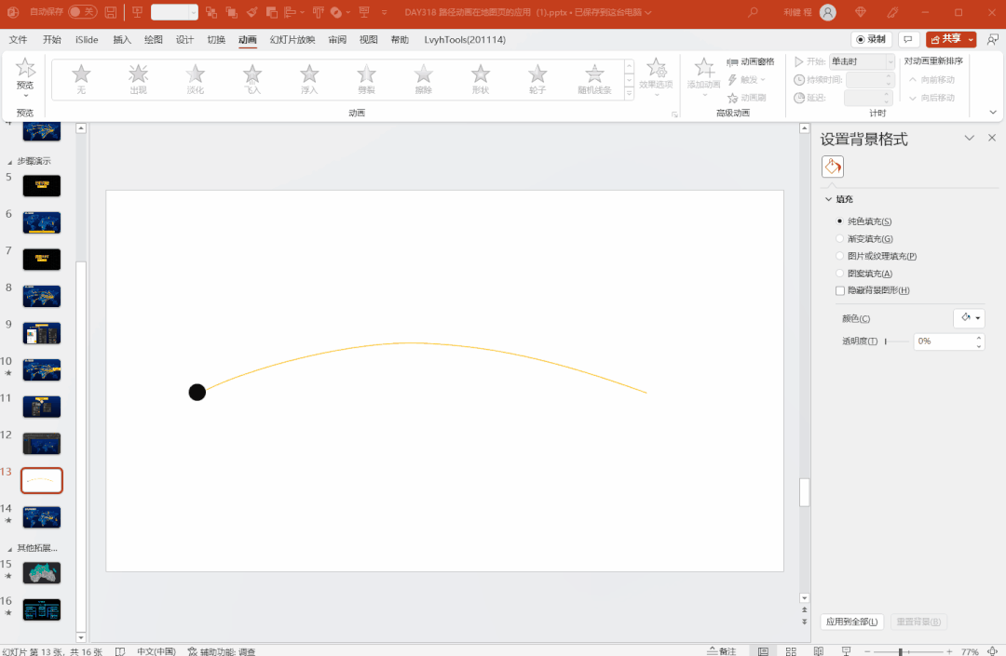This screenshot has width=1006, height=656.
Task: Select the Fly In (飞入) animation effect
Action: (252, 79)
